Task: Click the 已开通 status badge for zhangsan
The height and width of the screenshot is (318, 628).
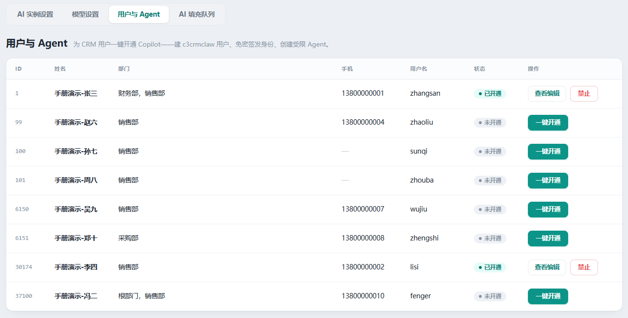Action: click(490, 94)
